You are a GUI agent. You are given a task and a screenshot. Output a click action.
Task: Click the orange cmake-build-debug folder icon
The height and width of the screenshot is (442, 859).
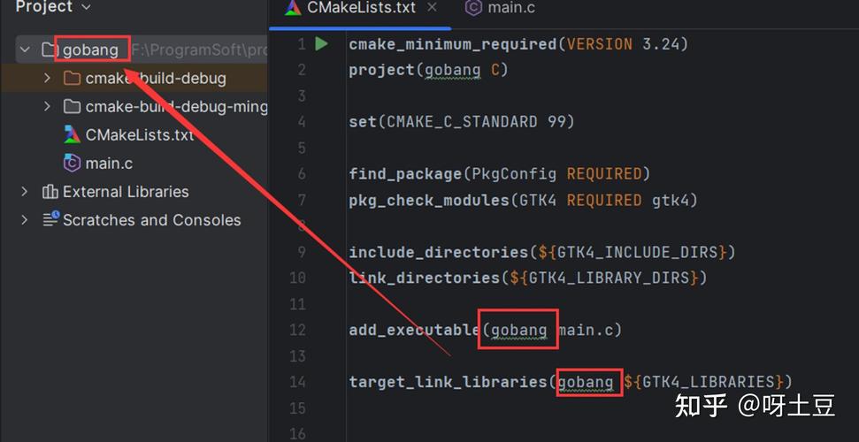tap(72, 79)
